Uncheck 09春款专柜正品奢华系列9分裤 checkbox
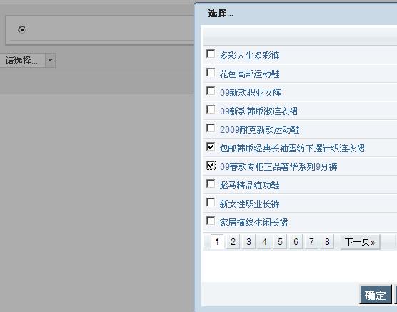 click(x=211, y=166)
